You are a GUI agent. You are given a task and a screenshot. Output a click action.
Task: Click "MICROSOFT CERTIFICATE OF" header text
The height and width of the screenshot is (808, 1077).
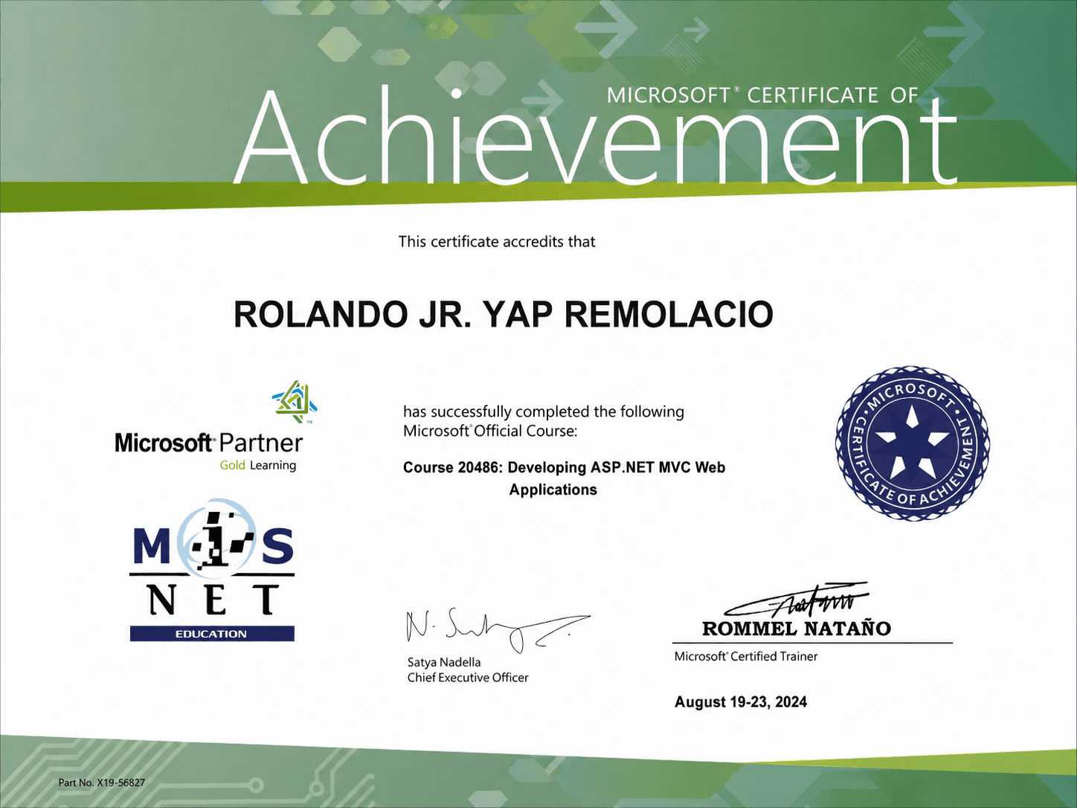pos(762,95)
